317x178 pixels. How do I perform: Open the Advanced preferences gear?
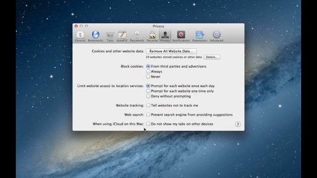[216, 37]
